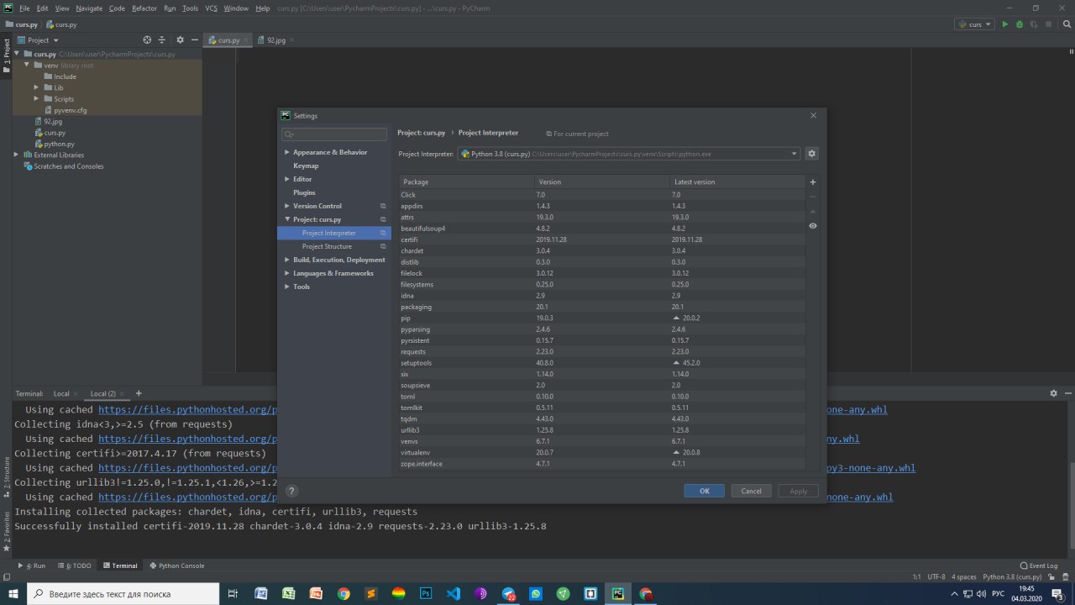Expand the Editor settings section

[287, 179]
